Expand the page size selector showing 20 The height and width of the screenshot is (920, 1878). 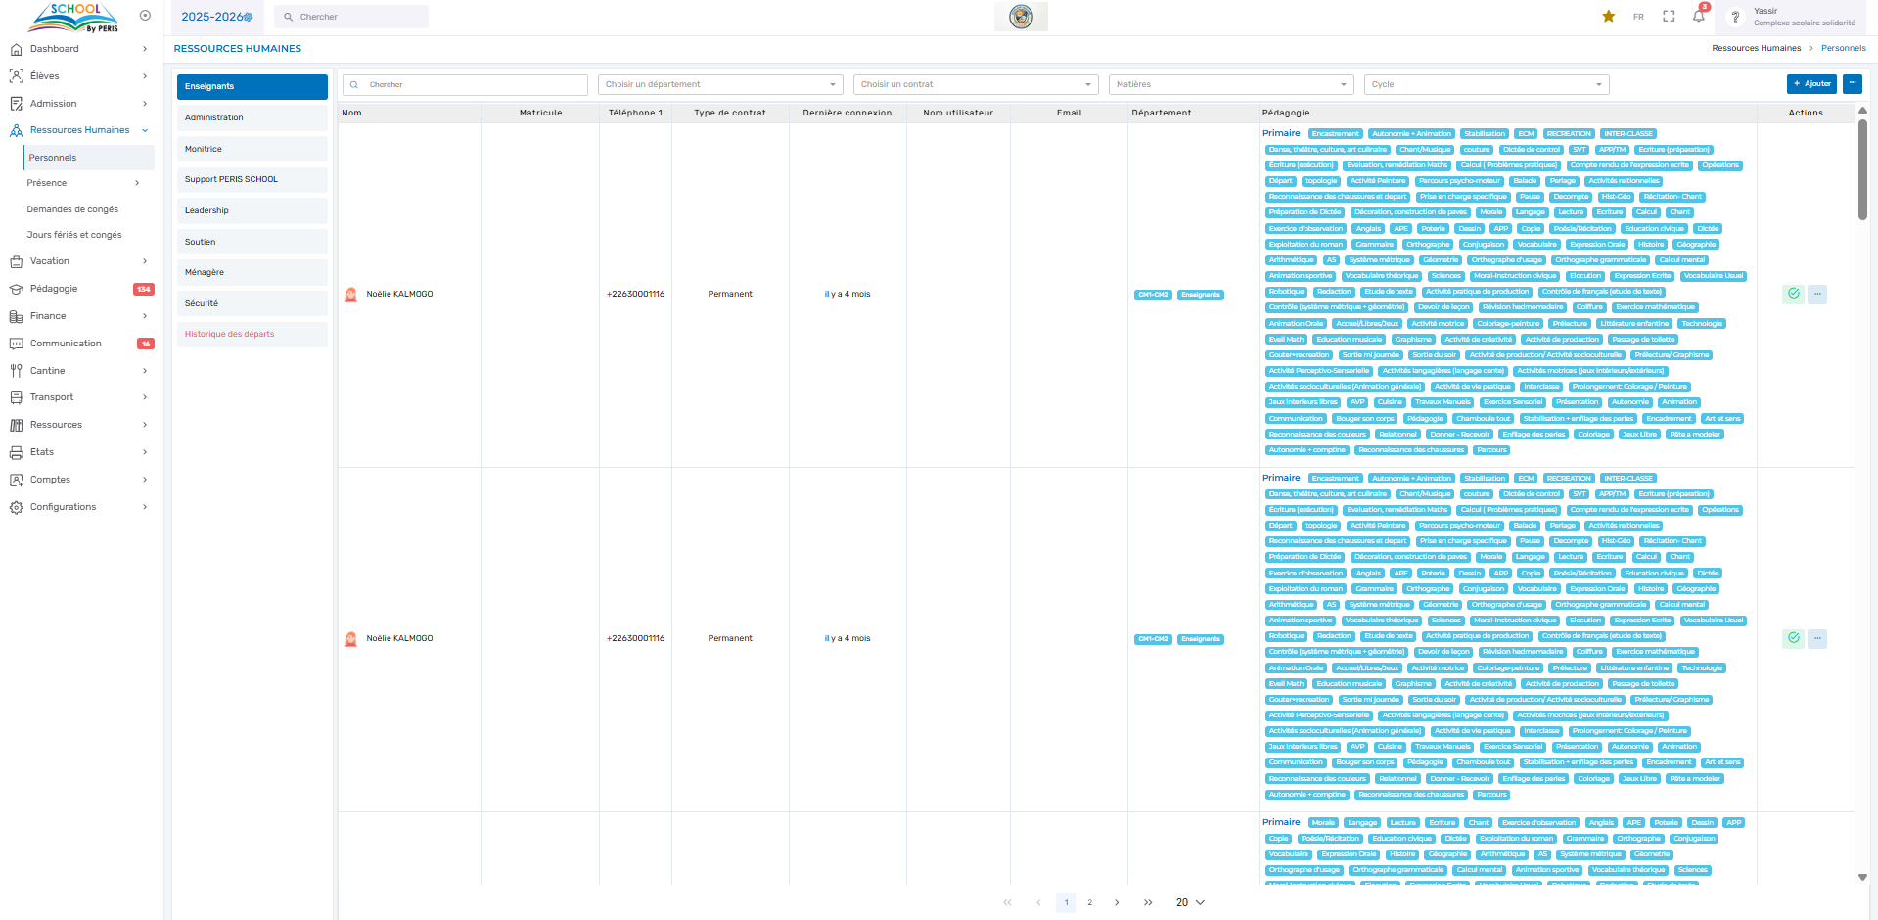(x=1190, y=902)
